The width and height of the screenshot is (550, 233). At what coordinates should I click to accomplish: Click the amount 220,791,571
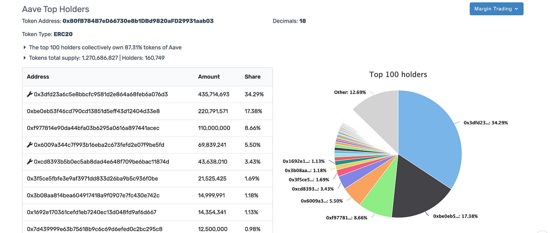[x=213, y=111]
